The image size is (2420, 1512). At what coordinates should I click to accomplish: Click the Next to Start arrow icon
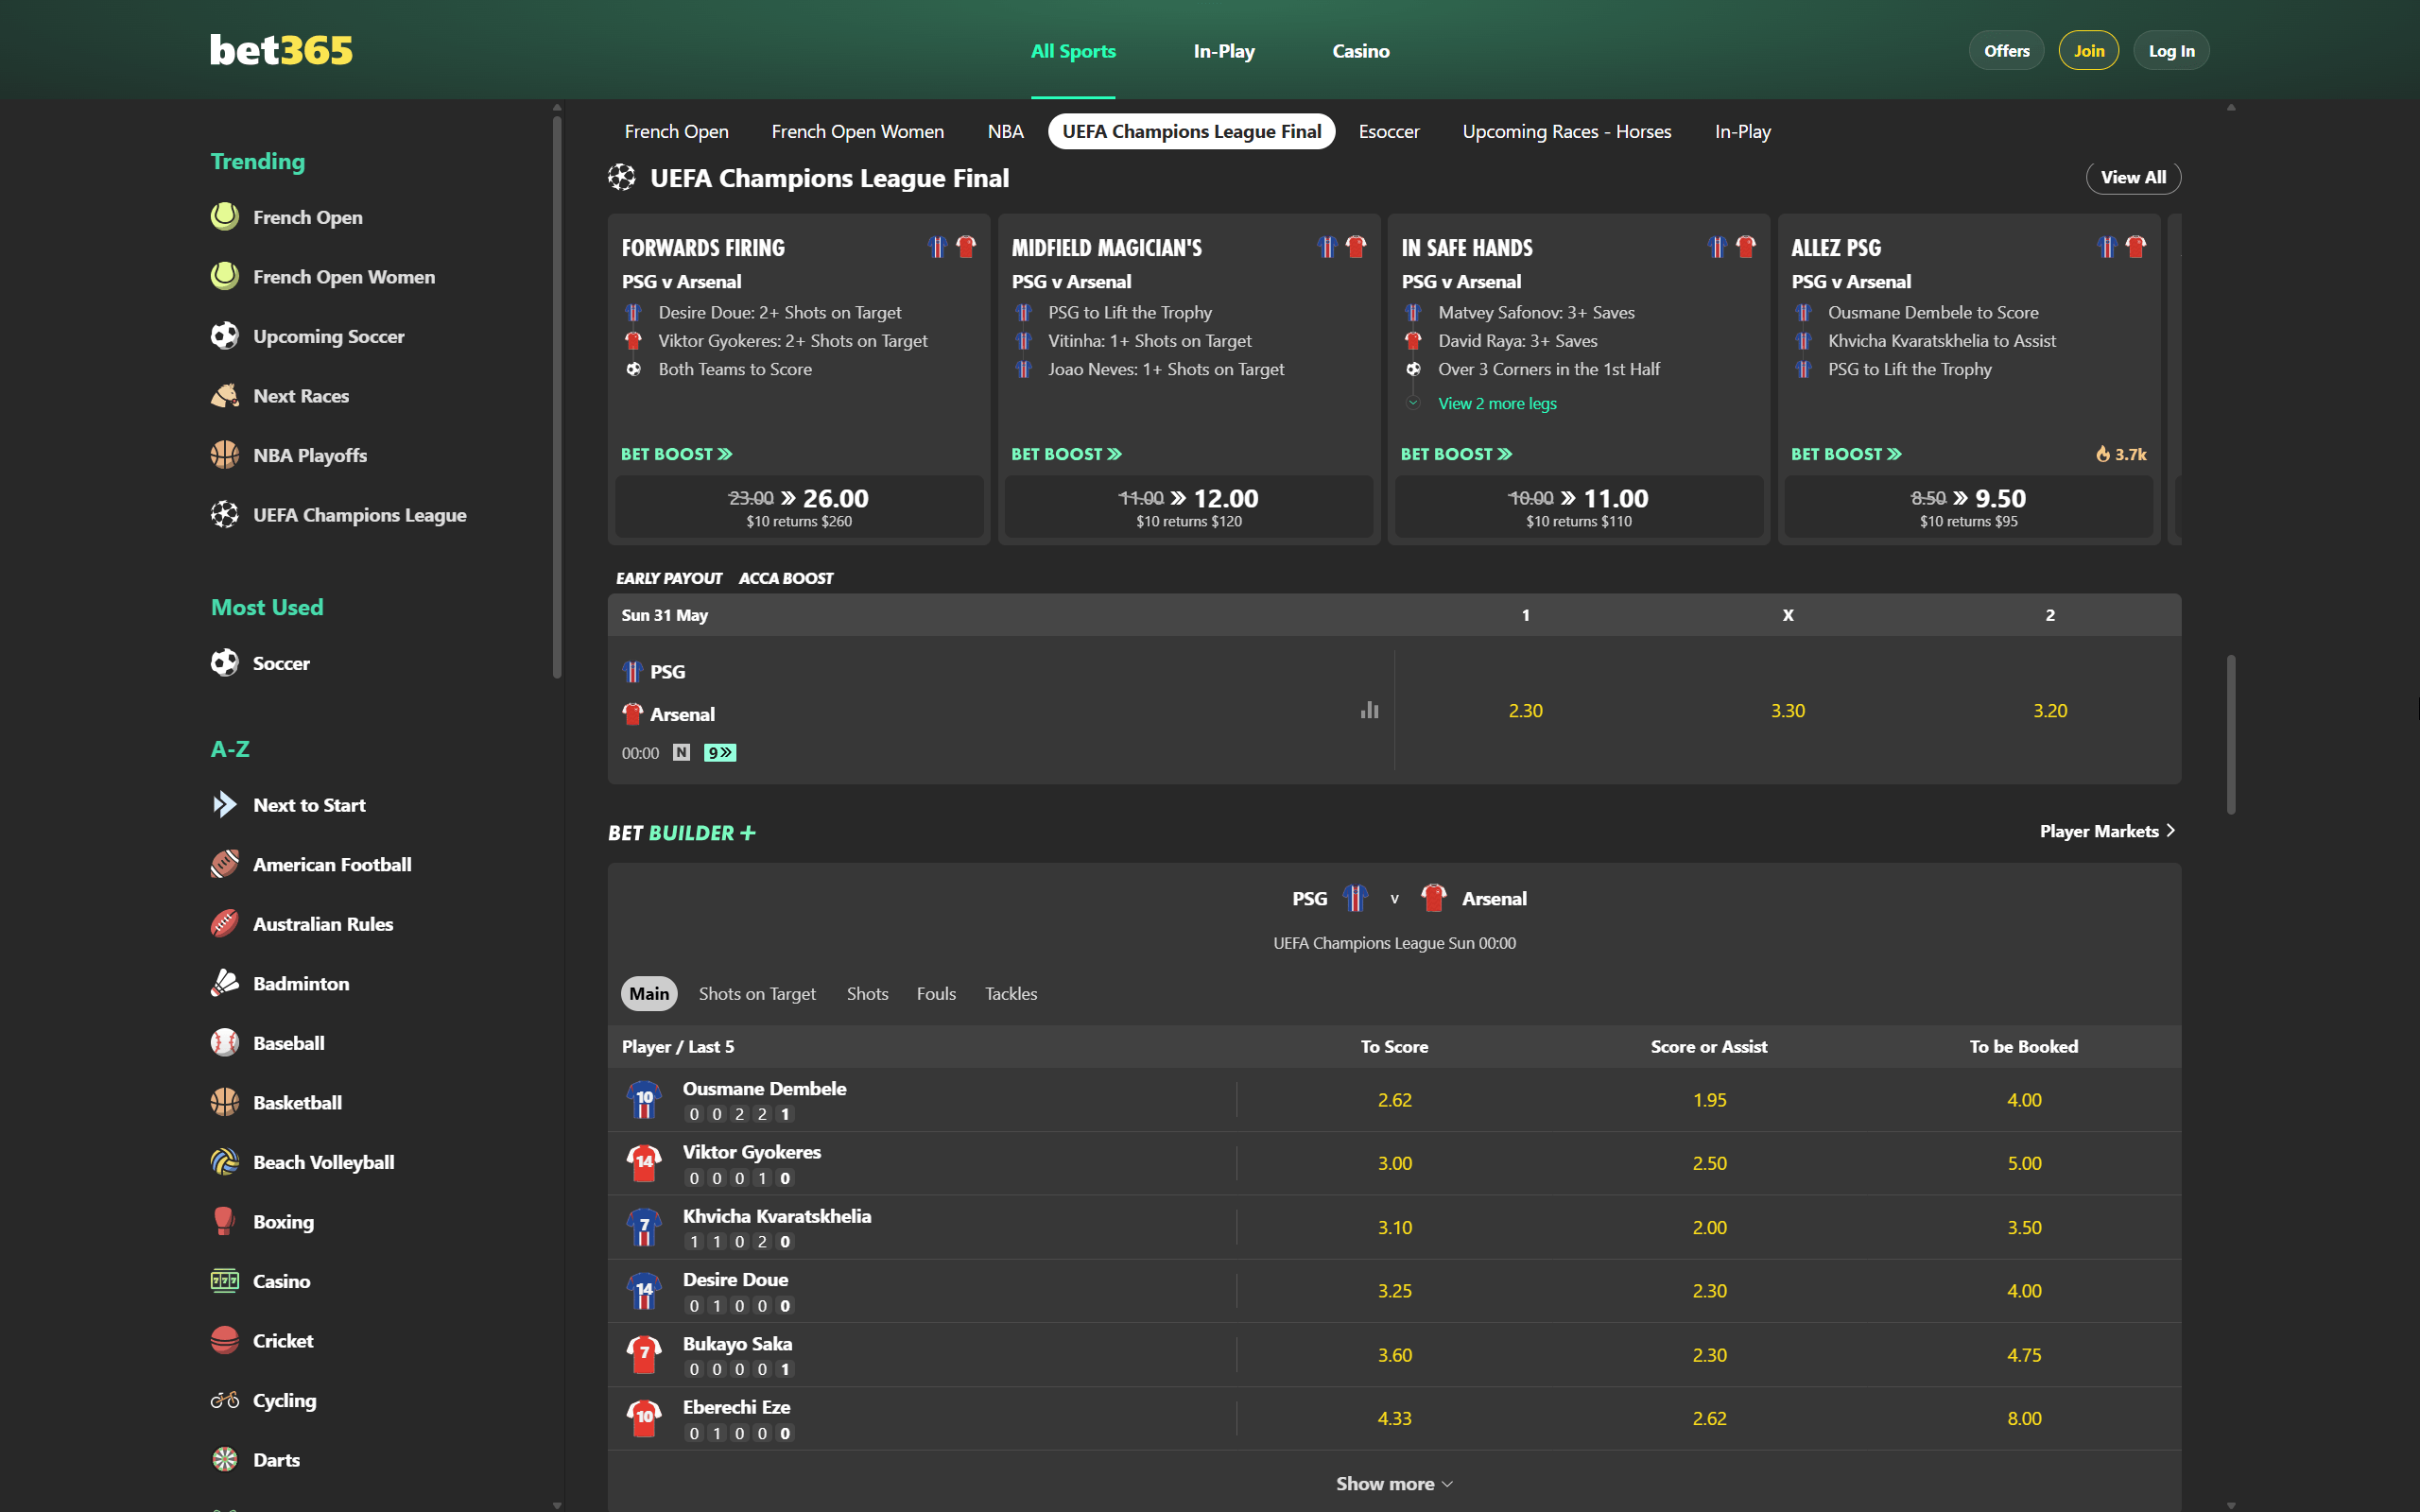tap(225, 804)
